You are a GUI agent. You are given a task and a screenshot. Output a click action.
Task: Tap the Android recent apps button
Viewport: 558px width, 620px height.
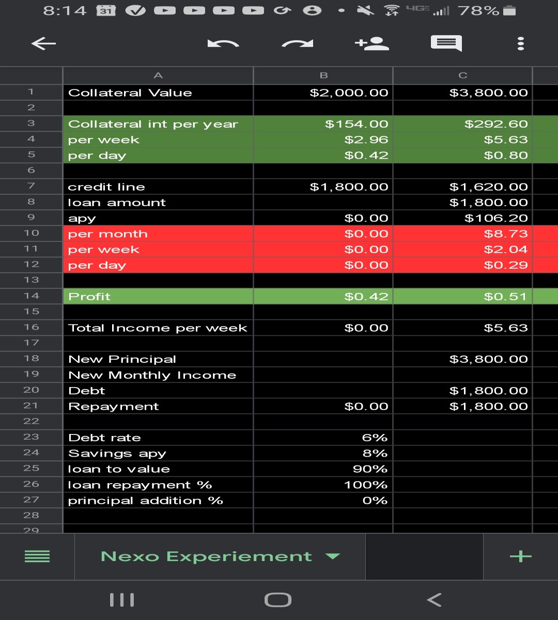click(x=122, y=600)
